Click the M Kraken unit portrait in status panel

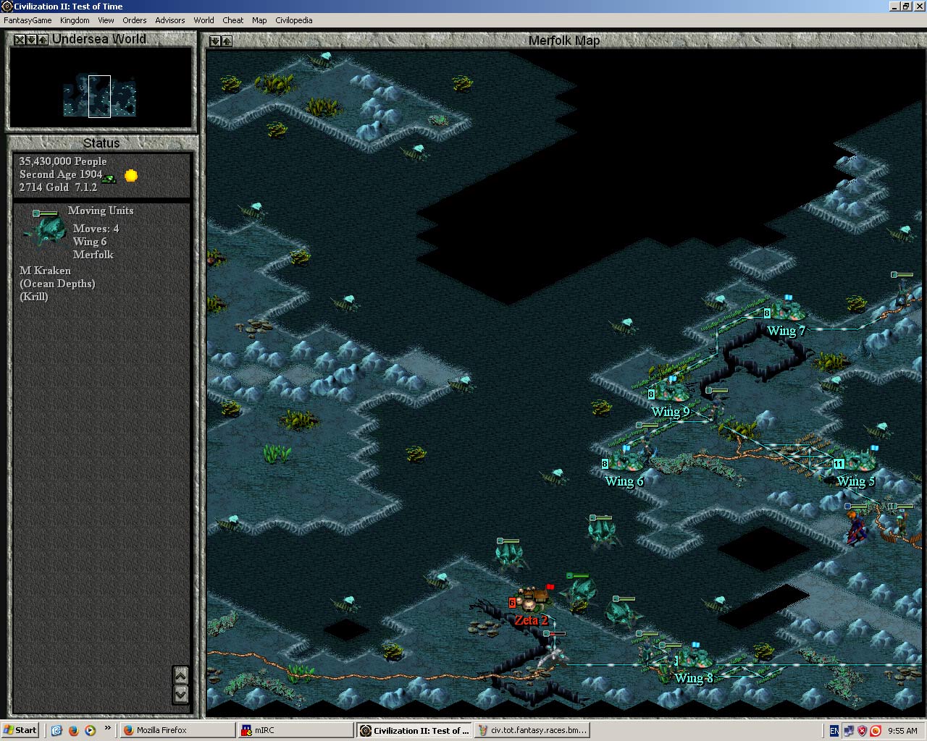coord(43,230)
